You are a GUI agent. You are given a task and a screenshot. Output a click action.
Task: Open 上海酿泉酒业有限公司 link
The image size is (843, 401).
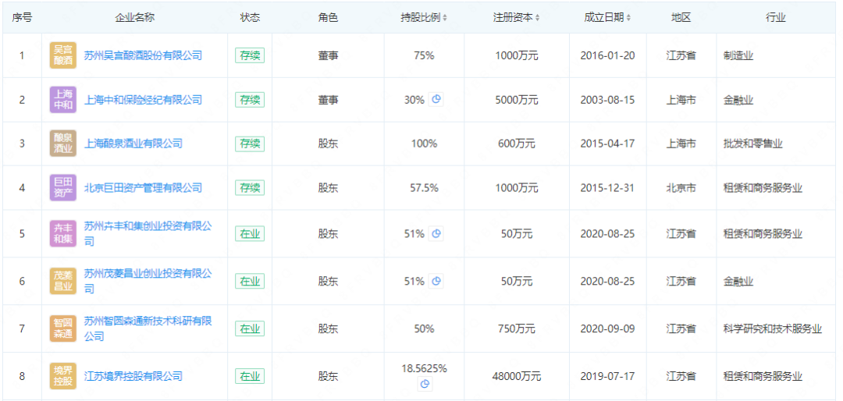(133, 144)
